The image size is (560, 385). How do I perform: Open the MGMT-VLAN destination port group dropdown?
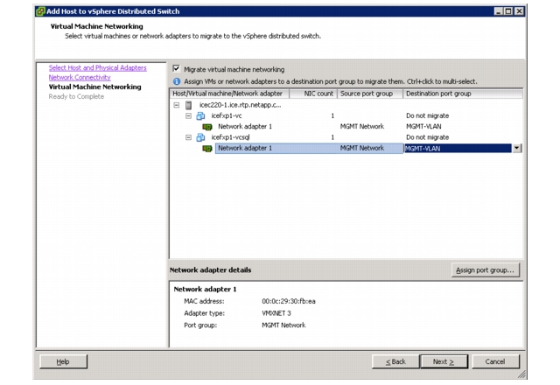tap(517, 148)
